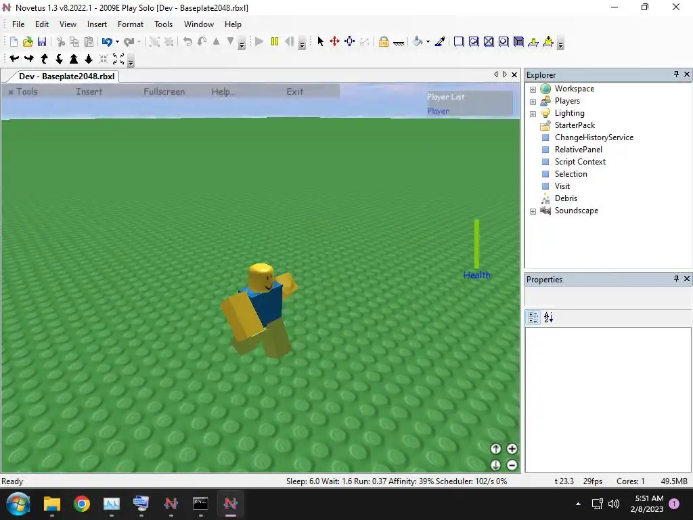Image resolution: width=693 pixels, height=520 pixels.
Task: Click the Zoom extents icon
Action: pyautogui.click(x=118, y=58)
